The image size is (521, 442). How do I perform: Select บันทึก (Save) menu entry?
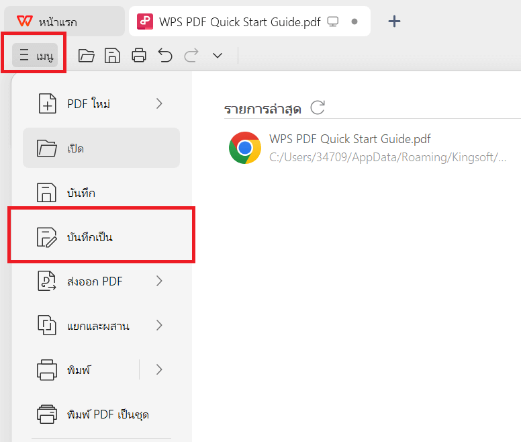click(x=101, y=192)
